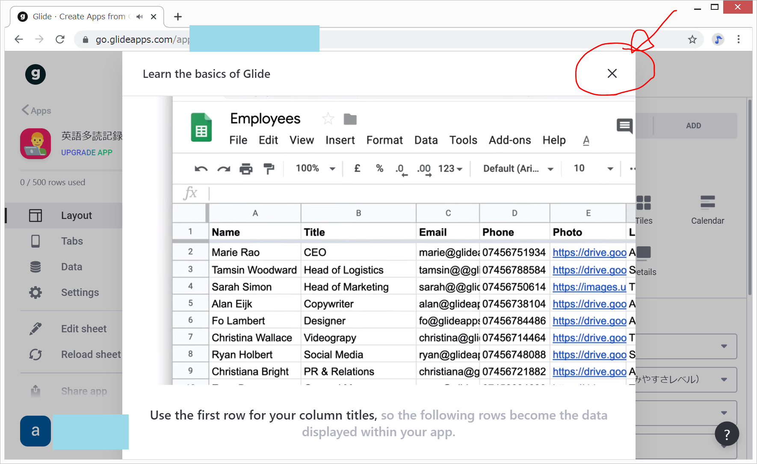Click the Share app icon
The width and height of the screenshot is (757, 464).
tap(35, 390)
